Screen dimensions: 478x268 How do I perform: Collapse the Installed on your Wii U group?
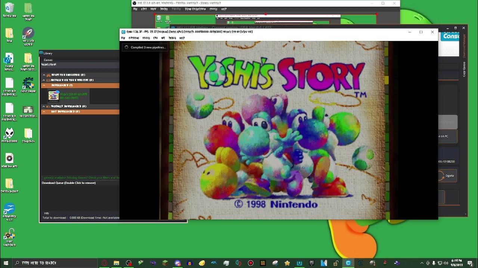pos(44,80)
